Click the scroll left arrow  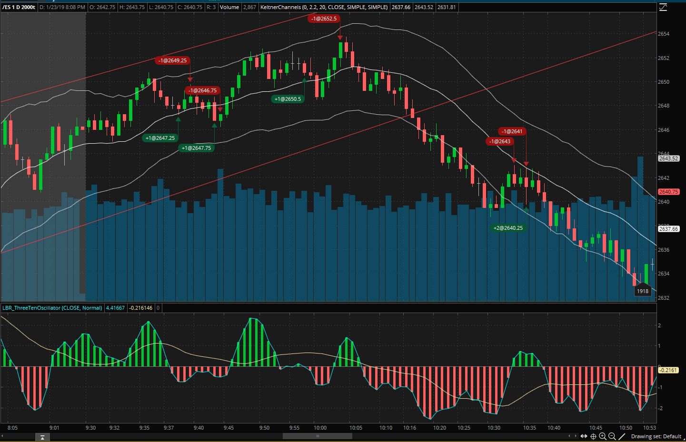(569, 436)
